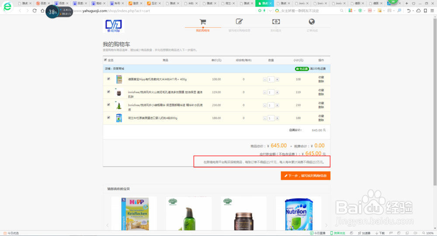Click 删除 for the Hipp rice cereal
This screenshot has width=437, height=236.
pos(321,81)
